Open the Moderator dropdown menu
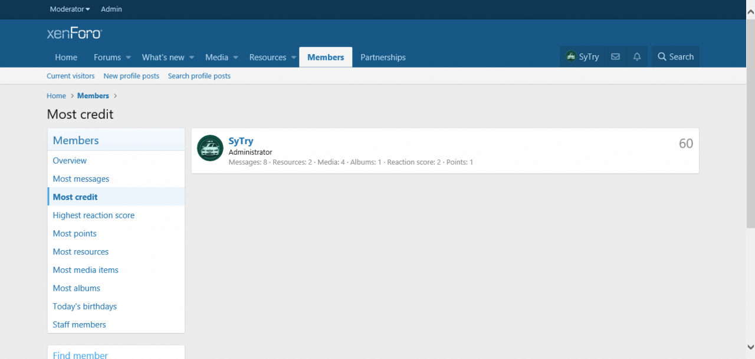 70,9
